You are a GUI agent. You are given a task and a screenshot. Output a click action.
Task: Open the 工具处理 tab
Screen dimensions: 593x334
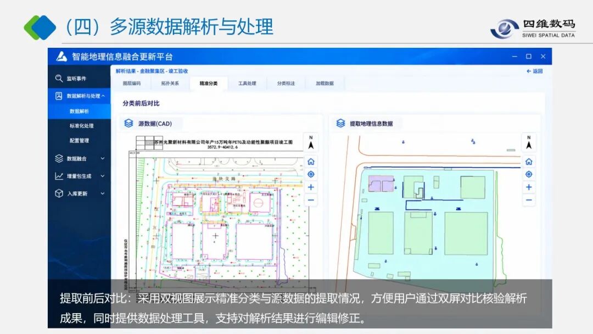(x=247, y=83)
